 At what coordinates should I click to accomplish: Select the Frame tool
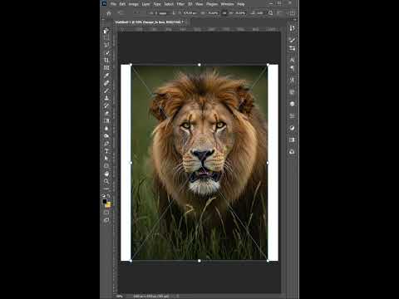[x=106, y=67]
